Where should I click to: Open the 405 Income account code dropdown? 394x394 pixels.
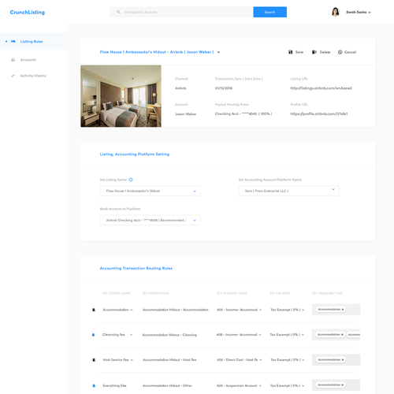click(x=240, y=310)
